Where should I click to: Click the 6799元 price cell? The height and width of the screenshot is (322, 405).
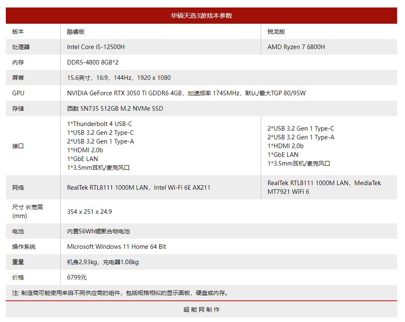[x=77, y=277]
